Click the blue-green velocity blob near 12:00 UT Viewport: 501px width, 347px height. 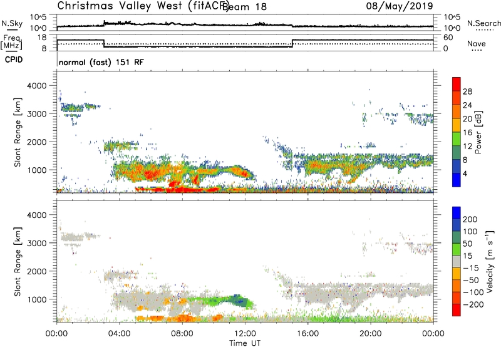239,301
